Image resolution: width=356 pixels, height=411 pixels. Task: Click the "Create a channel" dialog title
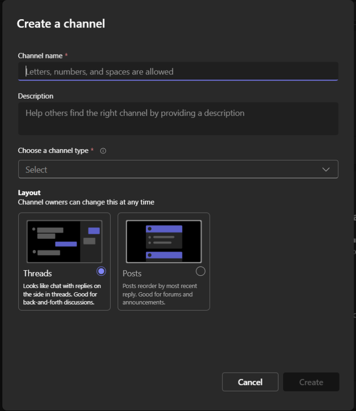pos(61,23)
